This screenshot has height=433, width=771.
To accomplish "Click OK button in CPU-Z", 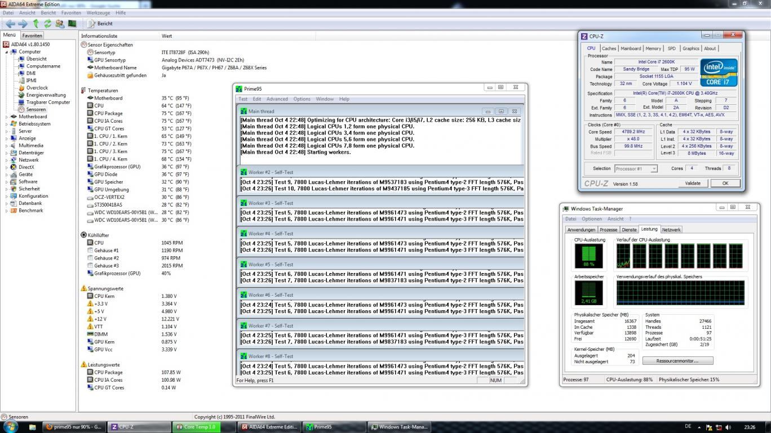I will [725, 183].
